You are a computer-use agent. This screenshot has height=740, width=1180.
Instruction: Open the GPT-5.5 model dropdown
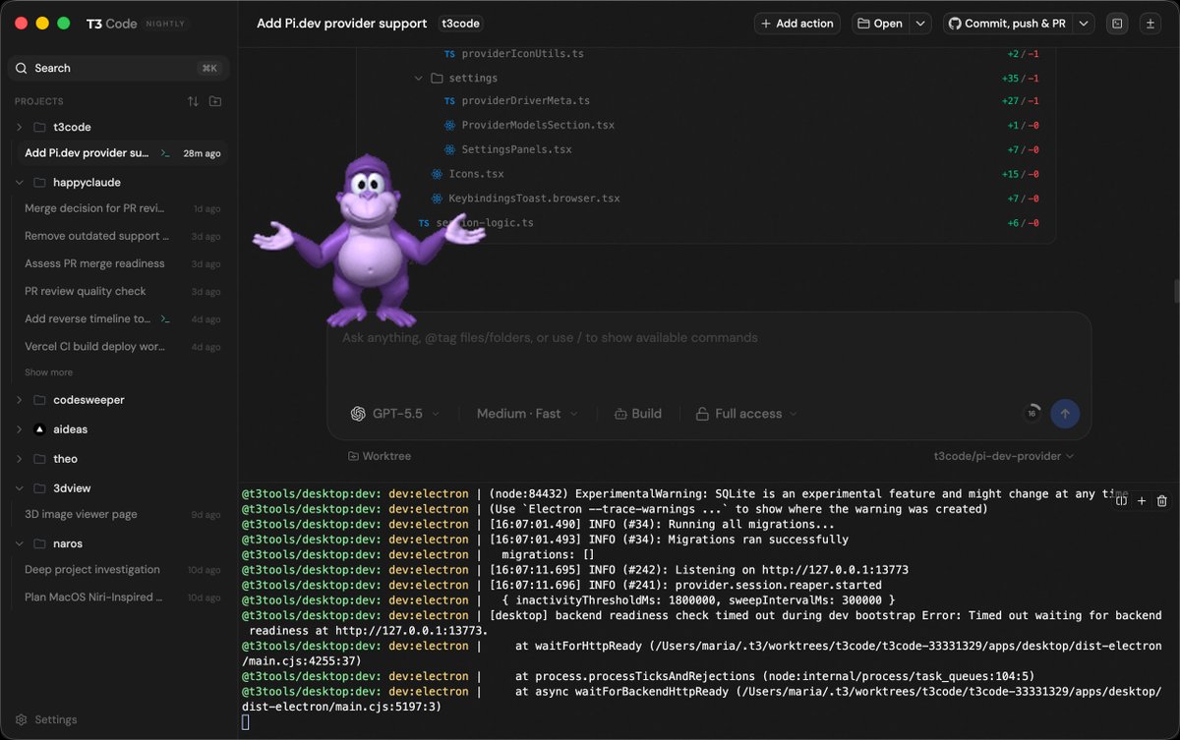click(x=395, y=414)
